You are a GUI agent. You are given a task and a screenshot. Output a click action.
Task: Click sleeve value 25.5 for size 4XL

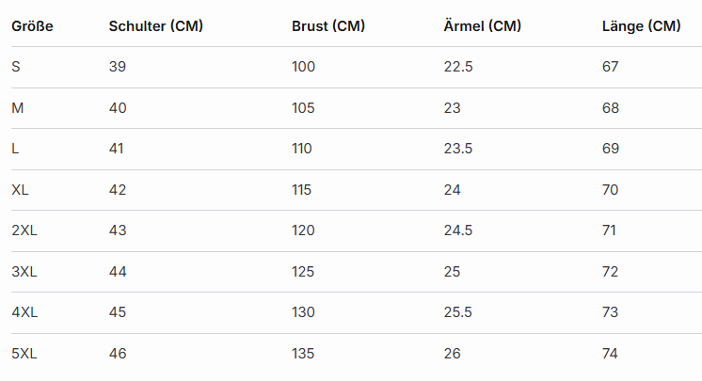pos(458,312)
